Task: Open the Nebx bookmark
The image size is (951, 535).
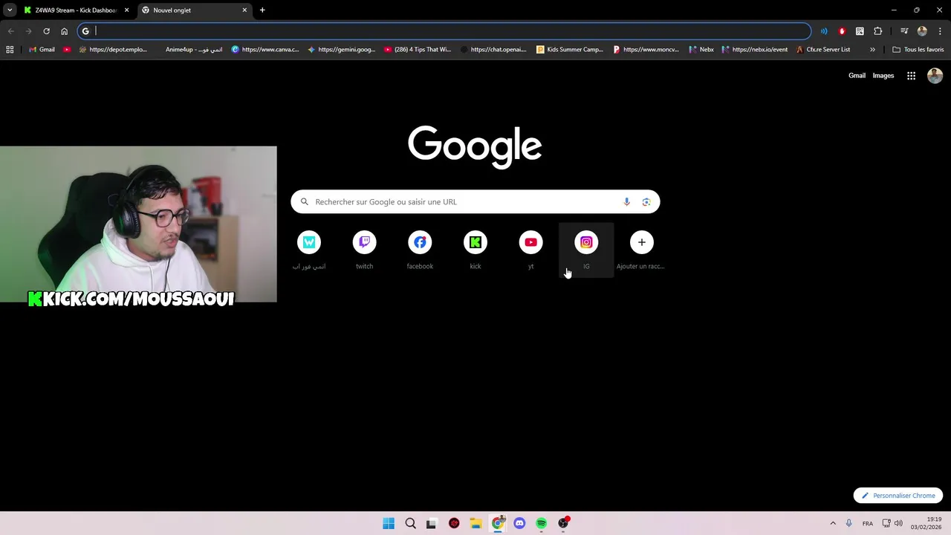Action: click(x=701, y=50)
